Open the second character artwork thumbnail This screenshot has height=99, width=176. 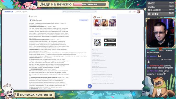105,23
